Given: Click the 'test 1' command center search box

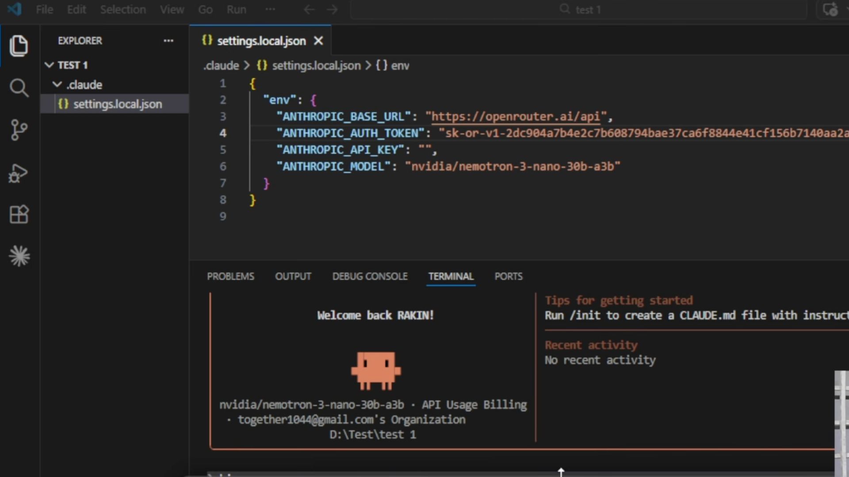Looking at the screenshot, I should pos(579,10).
